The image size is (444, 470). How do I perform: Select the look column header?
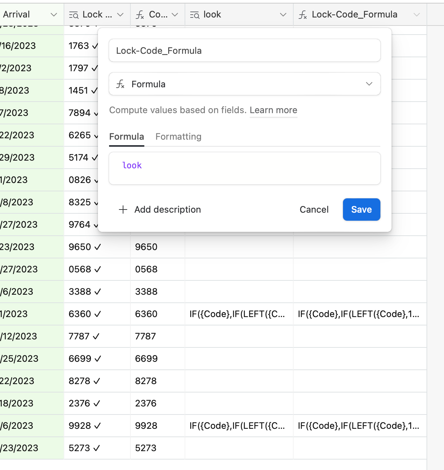point(239,15)
